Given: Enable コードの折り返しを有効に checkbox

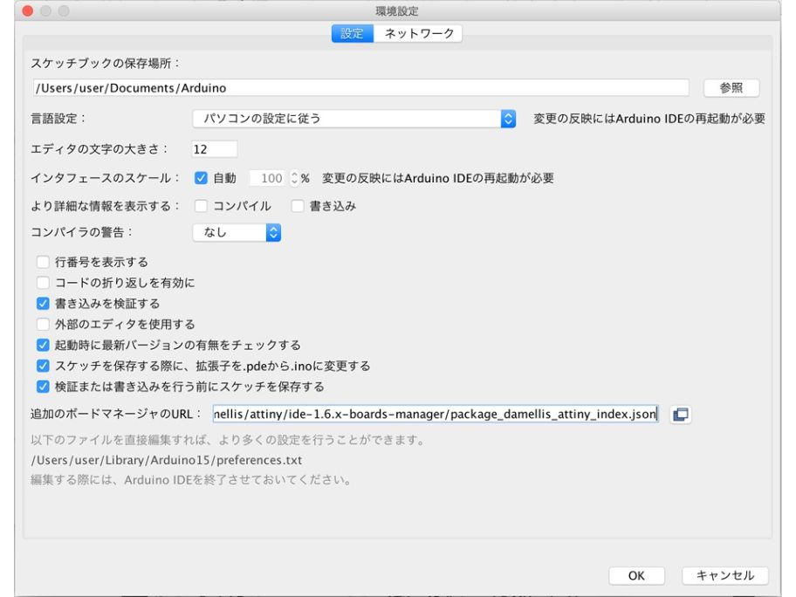Looking at the screenshot, I should pos(43,283).
